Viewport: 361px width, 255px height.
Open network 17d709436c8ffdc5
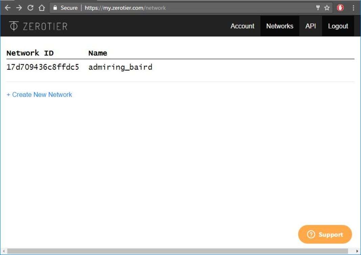point(43,67)
